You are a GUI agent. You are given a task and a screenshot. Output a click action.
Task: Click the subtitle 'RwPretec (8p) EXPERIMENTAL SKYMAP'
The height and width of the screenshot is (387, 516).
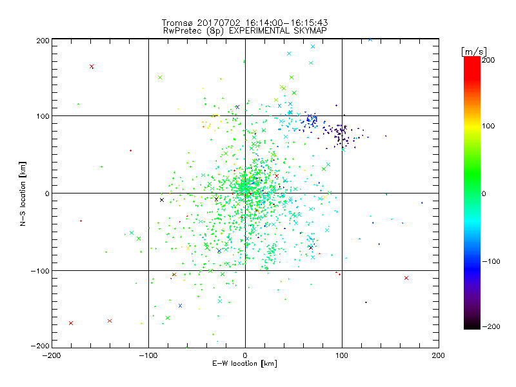(245, 31)
